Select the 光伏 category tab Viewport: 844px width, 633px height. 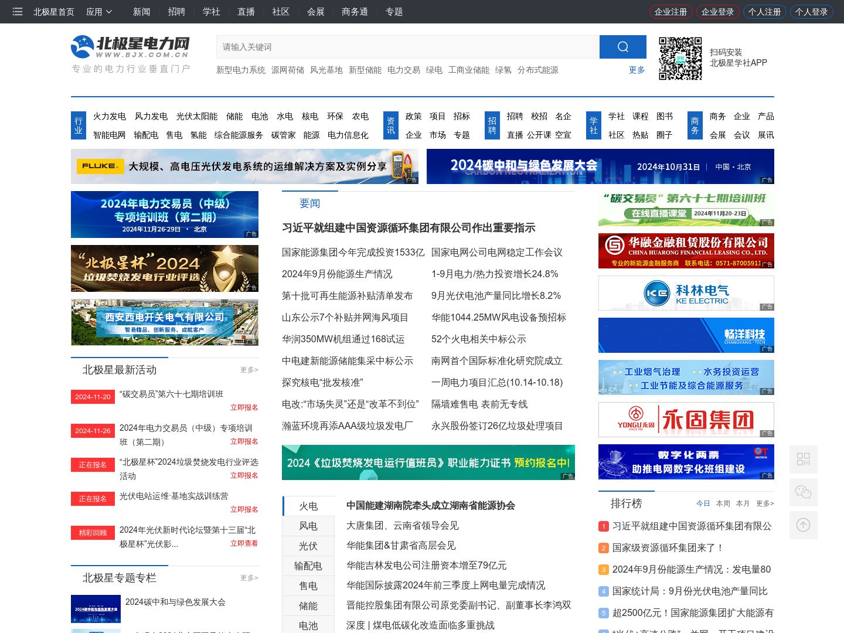308,546
